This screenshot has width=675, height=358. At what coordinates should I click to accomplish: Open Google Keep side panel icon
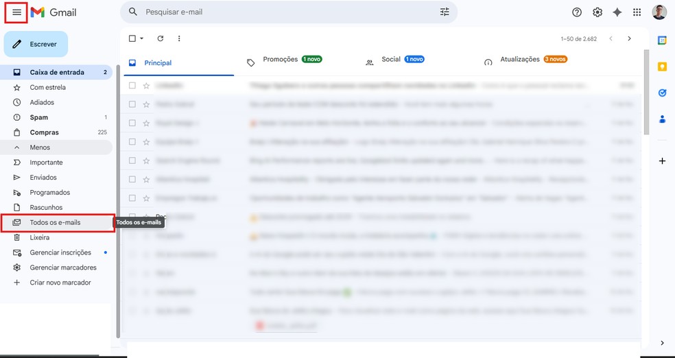click(662, 67)
